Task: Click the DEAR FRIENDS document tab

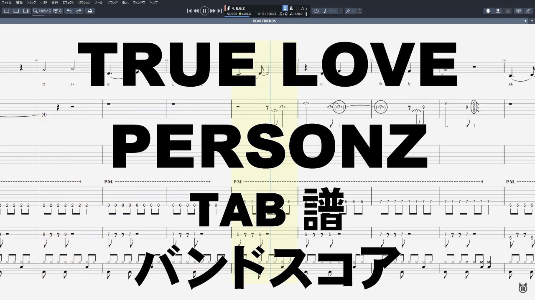Action: (x=264, y=21)
